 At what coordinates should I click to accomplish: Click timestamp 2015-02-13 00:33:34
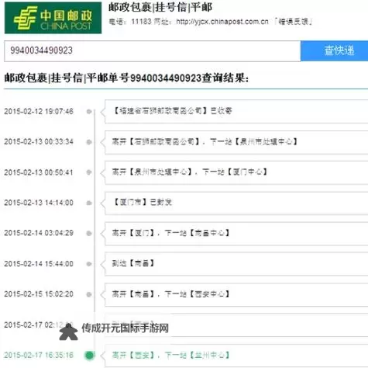pos(39,141)
